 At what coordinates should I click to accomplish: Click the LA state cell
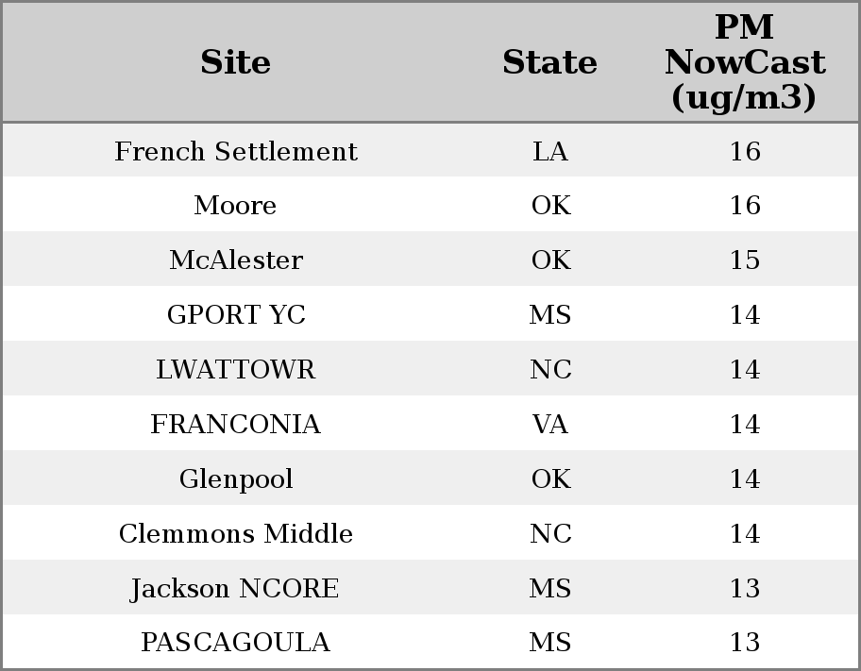[550, 151]
